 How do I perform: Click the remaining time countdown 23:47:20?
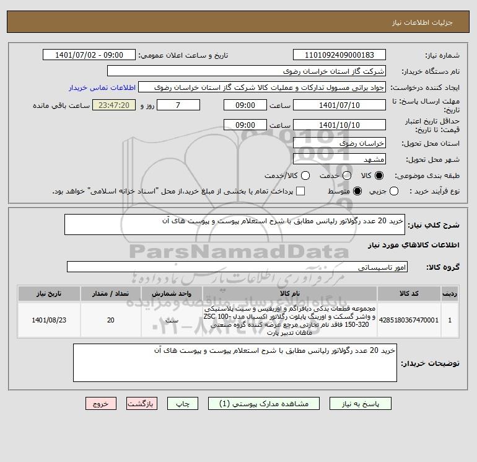tap(114, 105)
